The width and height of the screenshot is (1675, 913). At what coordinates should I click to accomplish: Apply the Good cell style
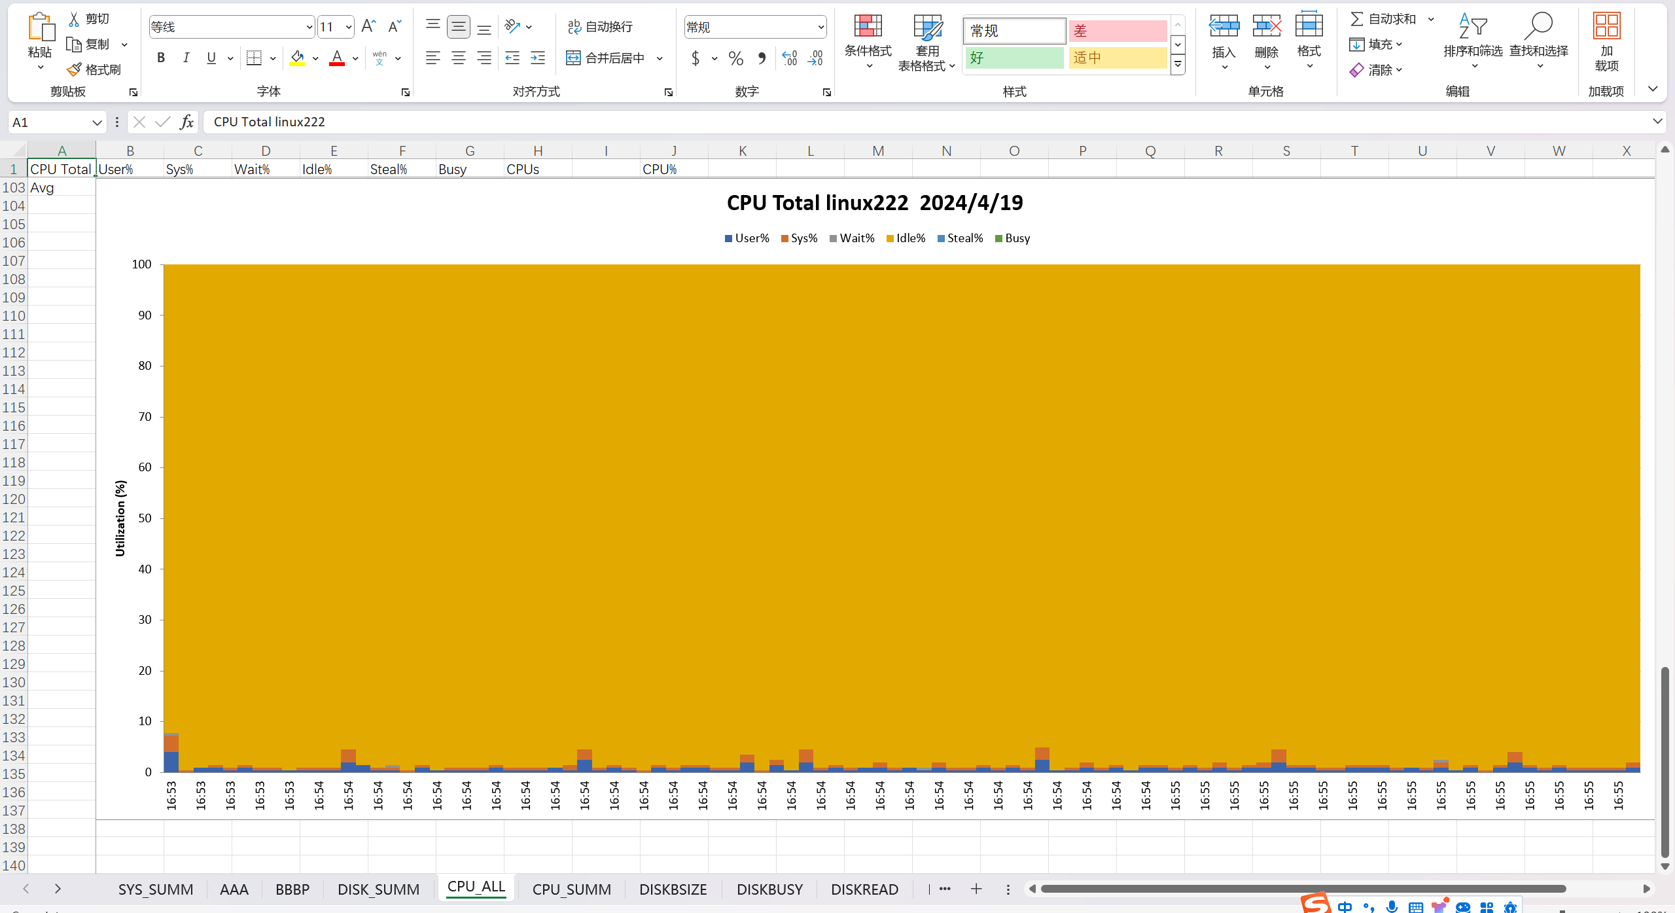point(1014,58)
